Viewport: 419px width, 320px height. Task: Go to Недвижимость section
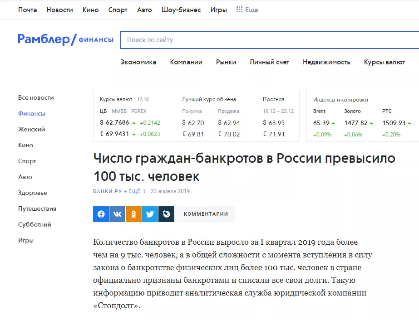pos(326,62)
